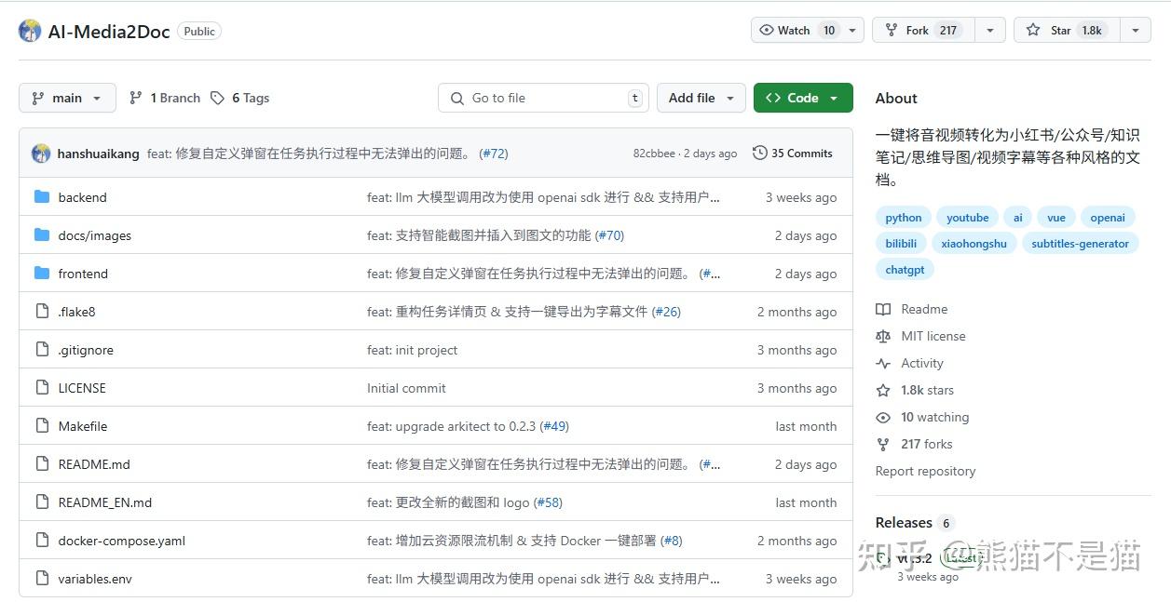1171x602 pixels.
Task: Open the #58 pull request link on README_EN.md row
Action: pos(548,502)
